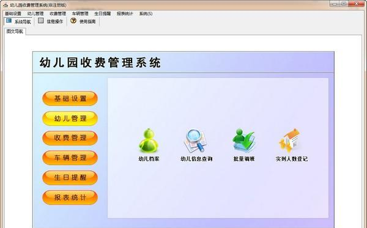Open the 生日提醒 menu
367x228 pixels.
(103, 13)
